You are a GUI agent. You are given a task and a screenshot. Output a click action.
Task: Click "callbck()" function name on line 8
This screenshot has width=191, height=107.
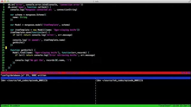(x=43, y=7)
